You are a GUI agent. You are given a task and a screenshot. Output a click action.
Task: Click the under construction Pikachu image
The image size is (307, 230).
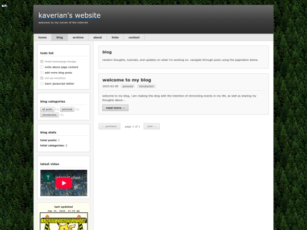point(64,221)
